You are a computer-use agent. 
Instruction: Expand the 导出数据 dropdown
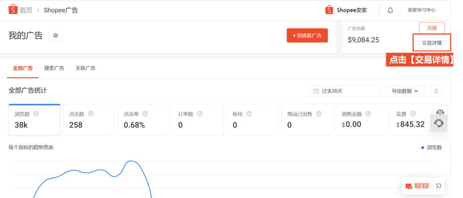405,91
